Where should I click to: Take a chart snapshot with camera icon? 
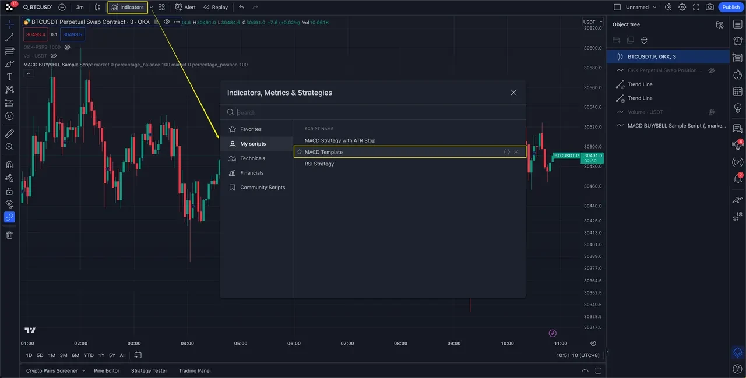point(709,8)
